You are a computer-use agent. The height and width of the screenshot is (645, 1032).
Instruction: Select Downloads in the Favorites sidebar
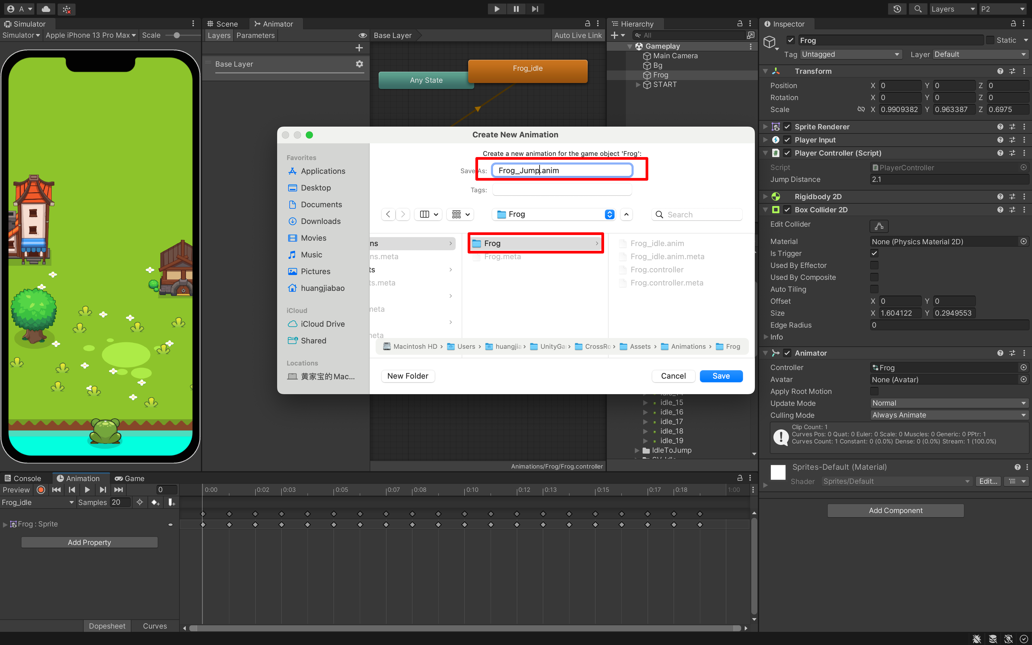coord(321,221)
